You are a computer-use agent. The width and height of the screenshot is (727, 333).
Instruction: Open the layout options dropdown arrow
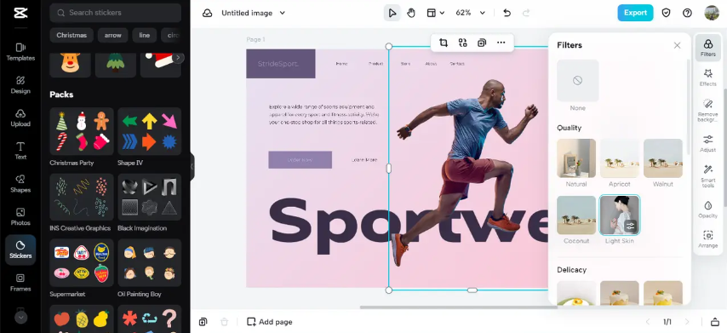(442, 13)
